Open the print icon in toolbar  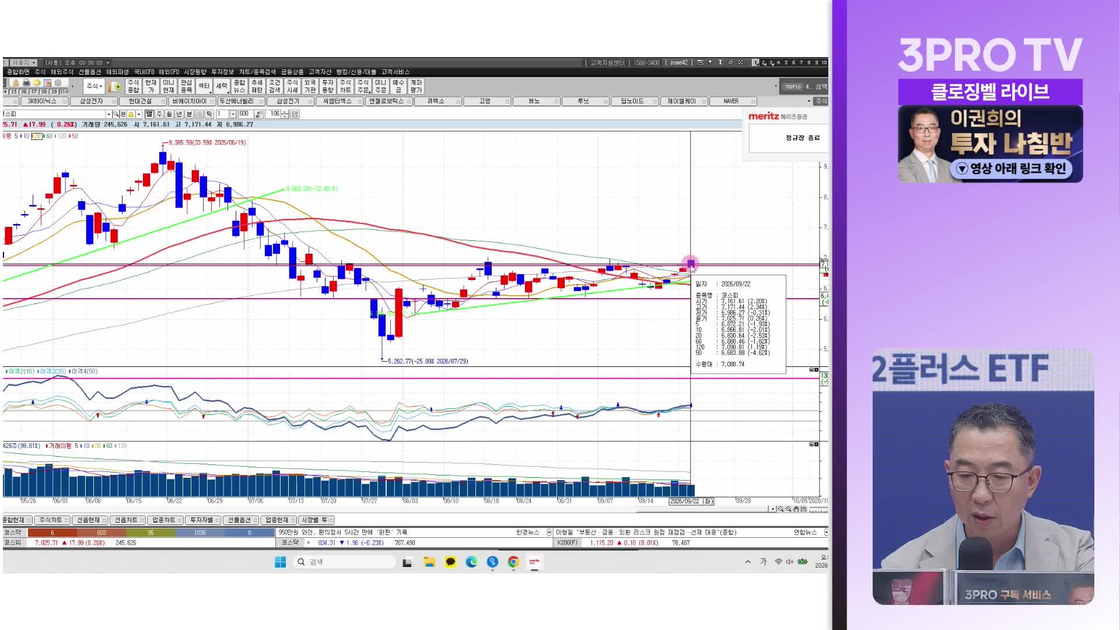coord(26,83)
